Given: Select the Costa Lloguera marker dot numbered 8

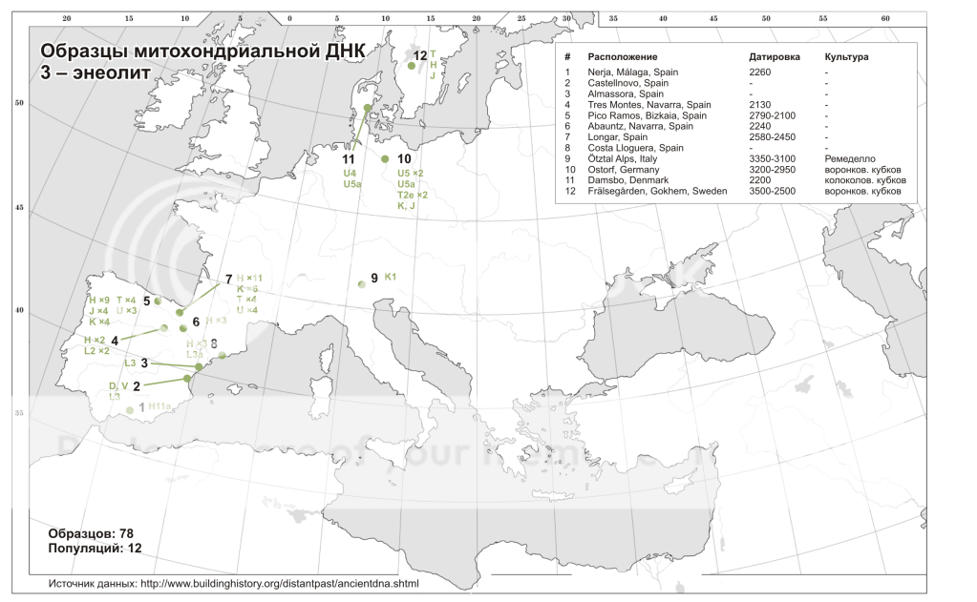Looking at the screenshot, I should click(x=223, y=356).
